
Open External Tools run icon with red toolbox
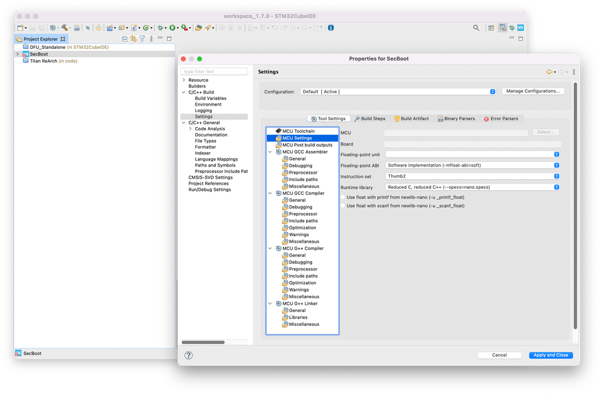(x=185, y=28)
